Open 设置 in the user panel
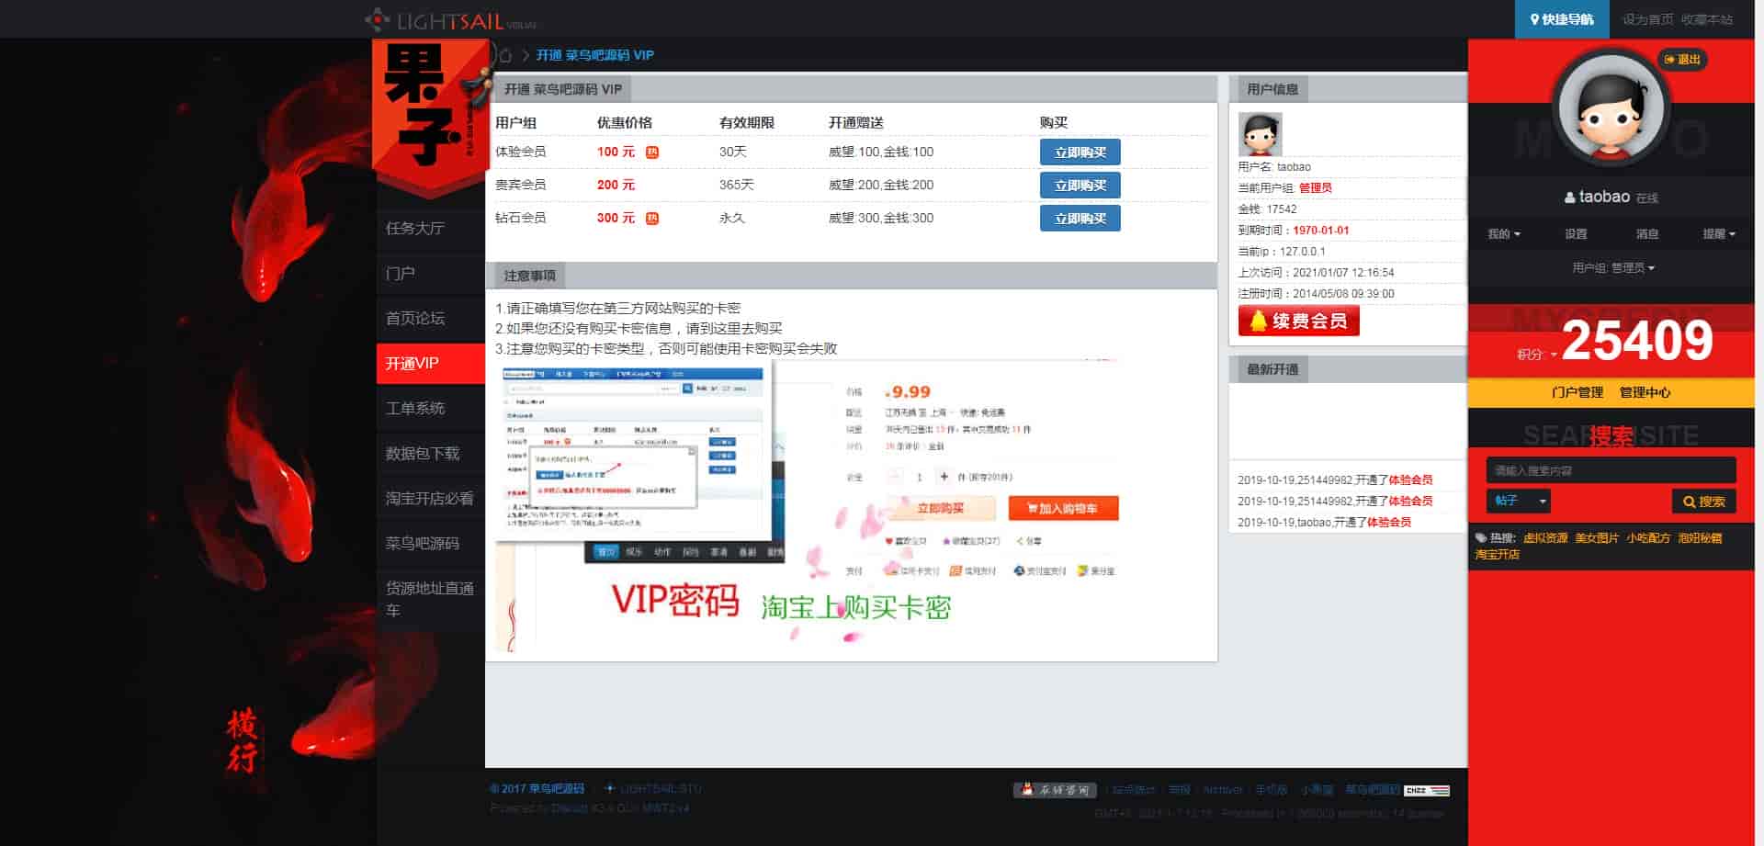This screenshot has height=846, width=1764. (x=1576, y=234)
